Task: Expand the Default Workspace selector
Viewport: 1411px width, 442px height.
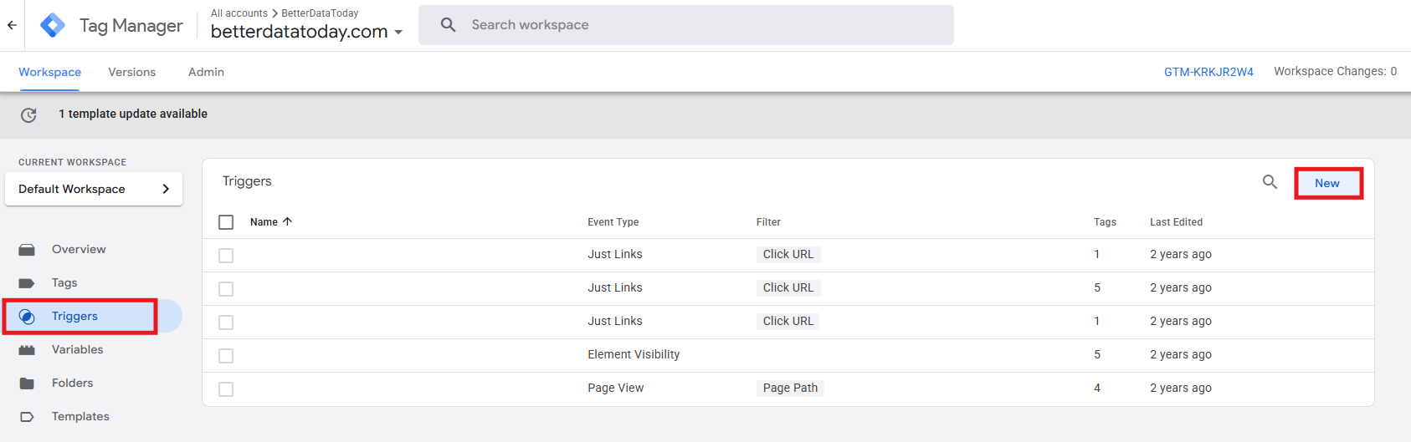Action: click(94, 189)
